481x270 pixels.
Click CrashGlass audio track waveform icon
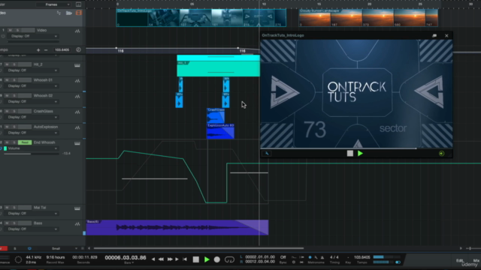click(x=77, y=112)
